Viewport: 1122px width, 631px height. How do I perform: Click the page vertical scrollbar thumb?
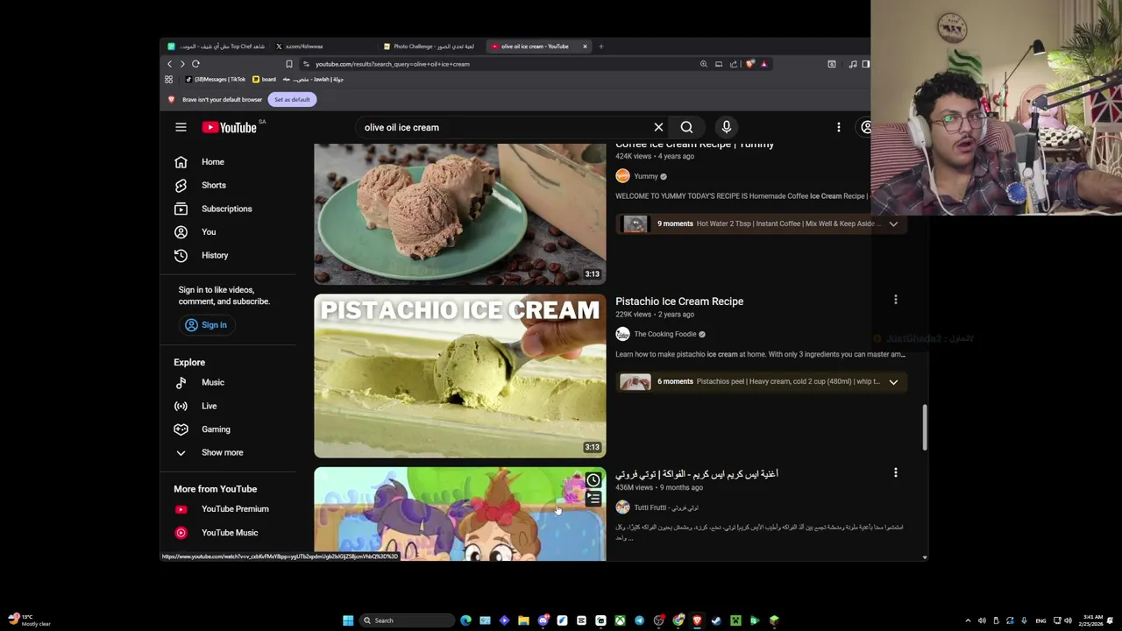click(924, 428)
